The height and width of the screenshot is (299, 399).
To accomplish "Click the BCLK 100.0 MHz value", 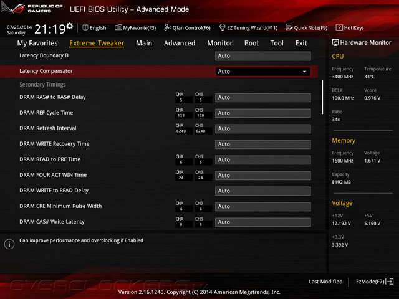I will (343, 98).
